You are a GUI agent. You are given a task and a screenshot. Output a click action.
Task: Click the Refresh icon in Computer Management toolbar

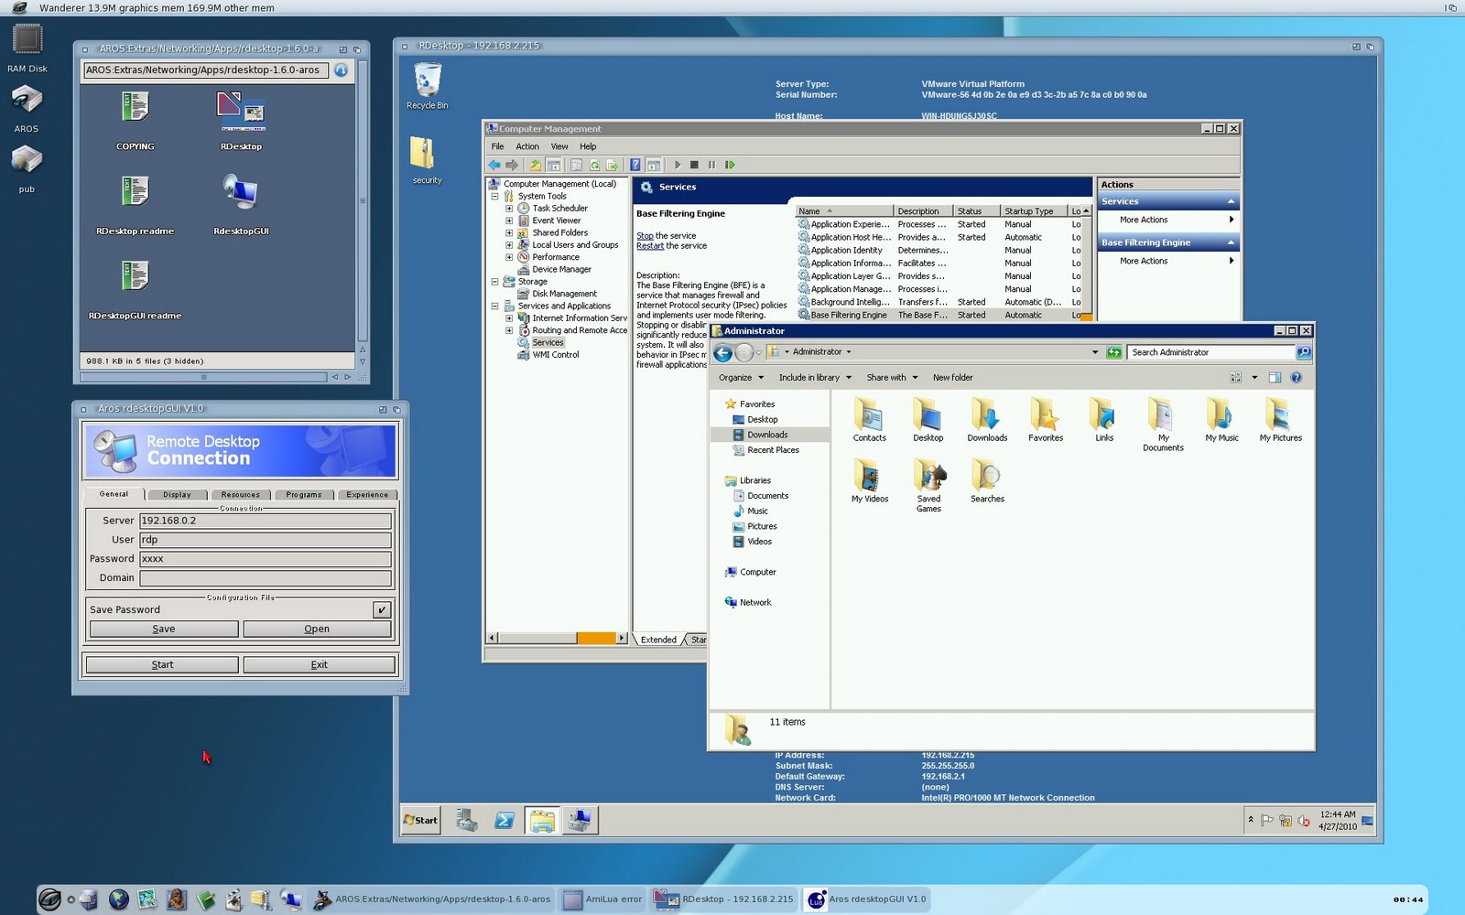click(594, 165)
